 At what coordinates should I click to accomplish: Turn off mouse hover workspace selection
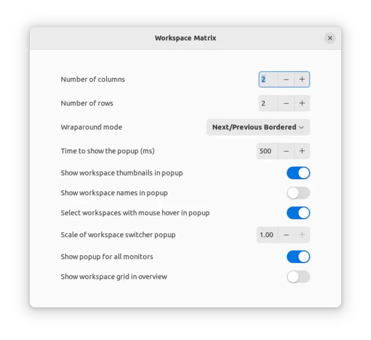(x=298, y=213)
